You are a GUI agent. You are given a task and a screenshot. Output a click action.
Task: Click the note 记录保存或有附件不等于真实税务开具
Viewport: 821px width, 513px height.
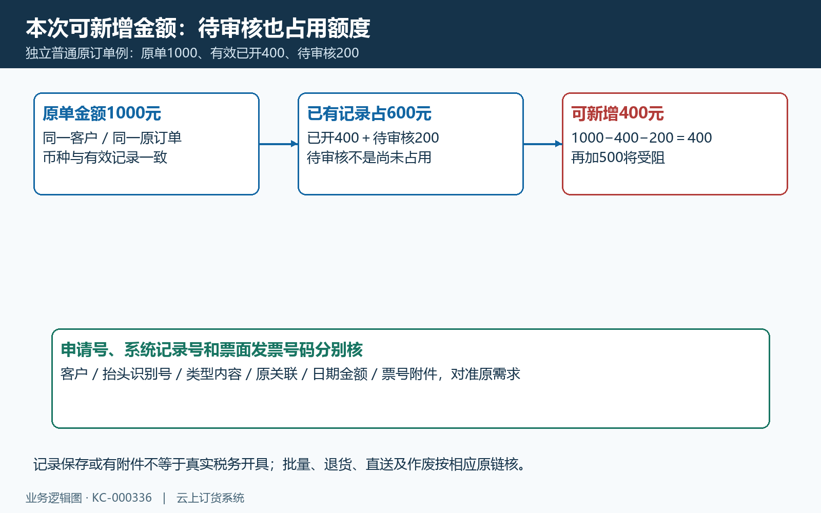point(151,464)
